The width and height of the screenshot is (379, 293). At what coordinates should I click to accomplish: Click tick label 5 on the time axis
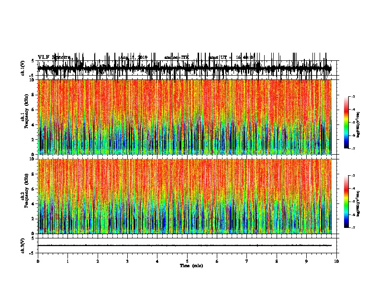click(187, 261)
